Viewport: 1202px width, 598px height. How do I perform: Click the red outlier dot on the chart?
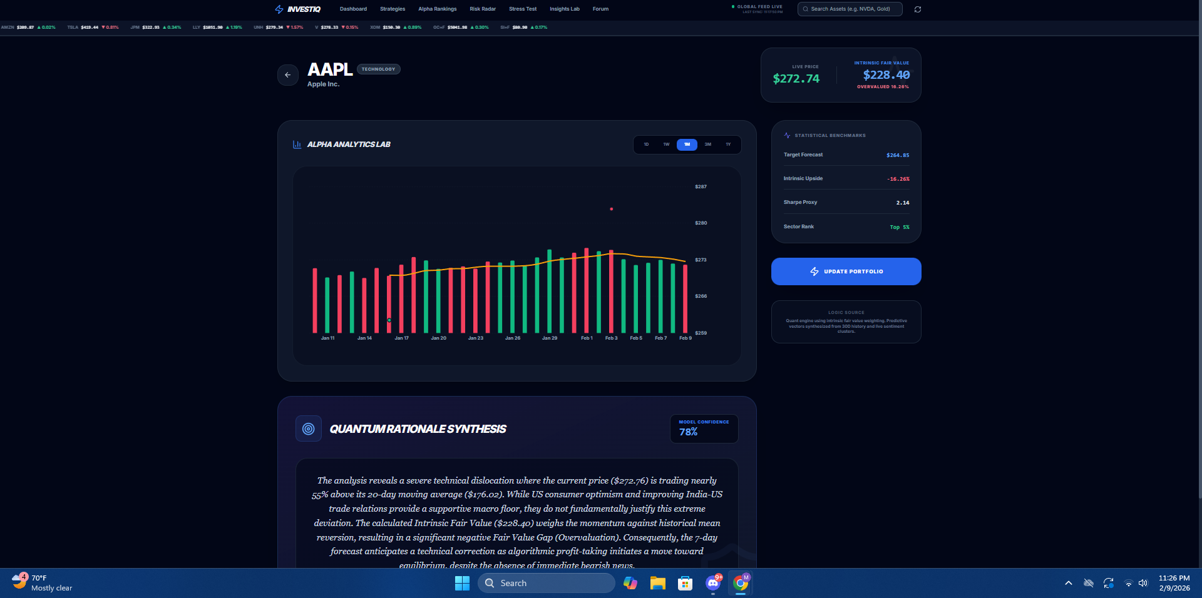611,209
